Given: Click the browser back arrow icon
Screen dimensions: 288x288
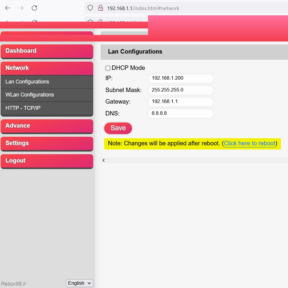Looking at the screenshot, I should pos(8,8).
